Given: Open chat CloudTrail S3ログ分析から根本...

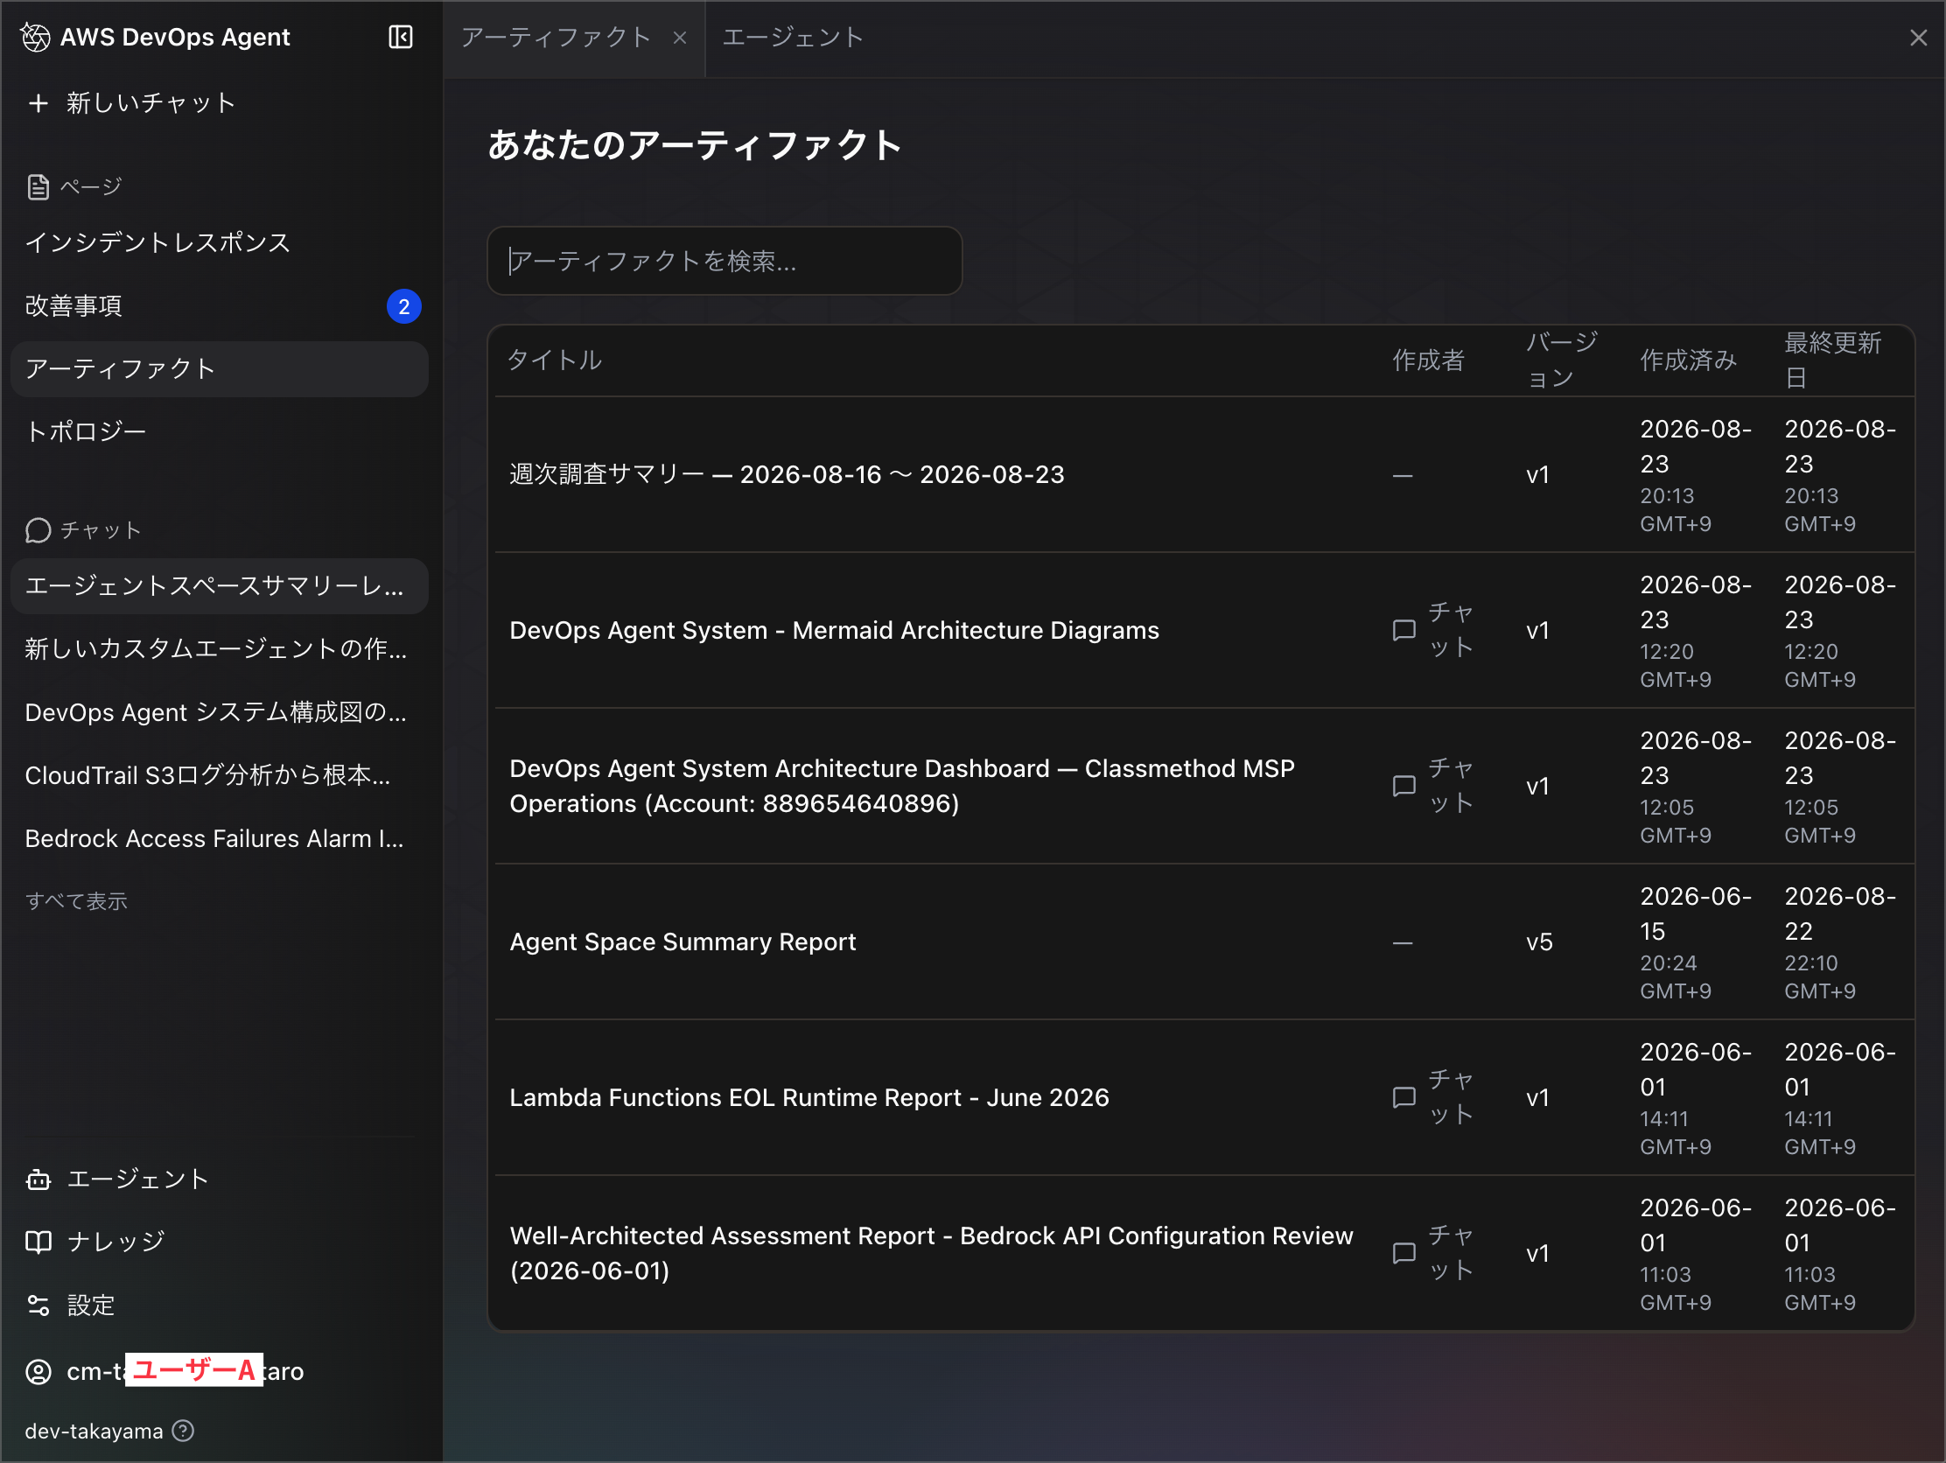Looking at the screenshot, I should [219, 776].
